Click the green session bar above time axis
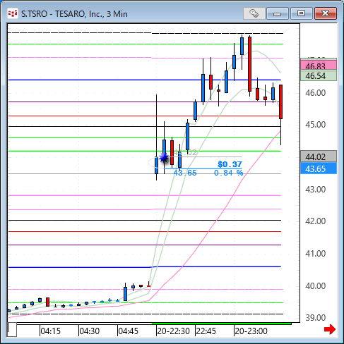 (222, 324)
